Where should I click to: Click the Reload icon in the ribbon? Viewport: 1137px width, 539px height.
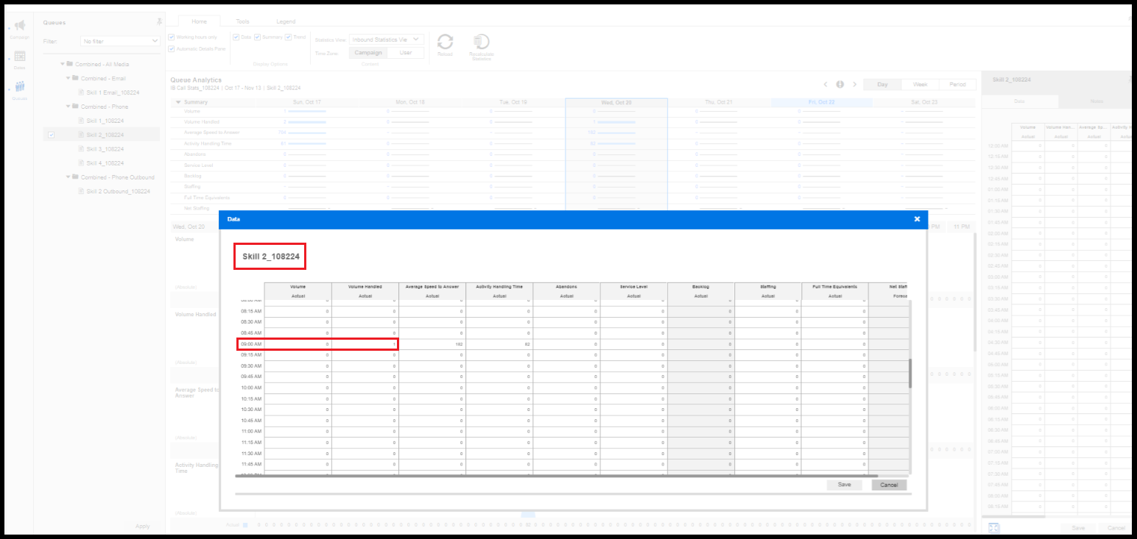pos(446,42)
